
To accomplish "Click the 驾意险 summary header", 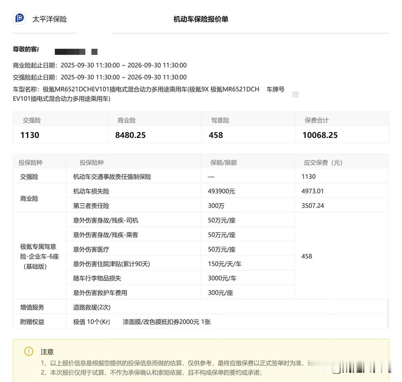I will tap(220, 120).
